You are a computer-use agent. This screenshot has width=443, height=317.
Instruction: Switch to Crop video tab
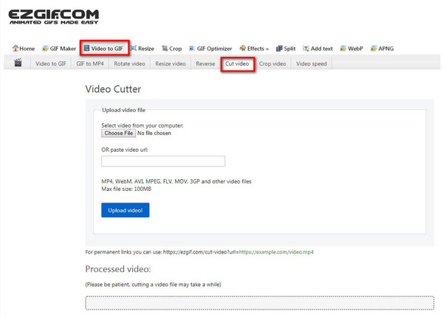coord(272,63)
